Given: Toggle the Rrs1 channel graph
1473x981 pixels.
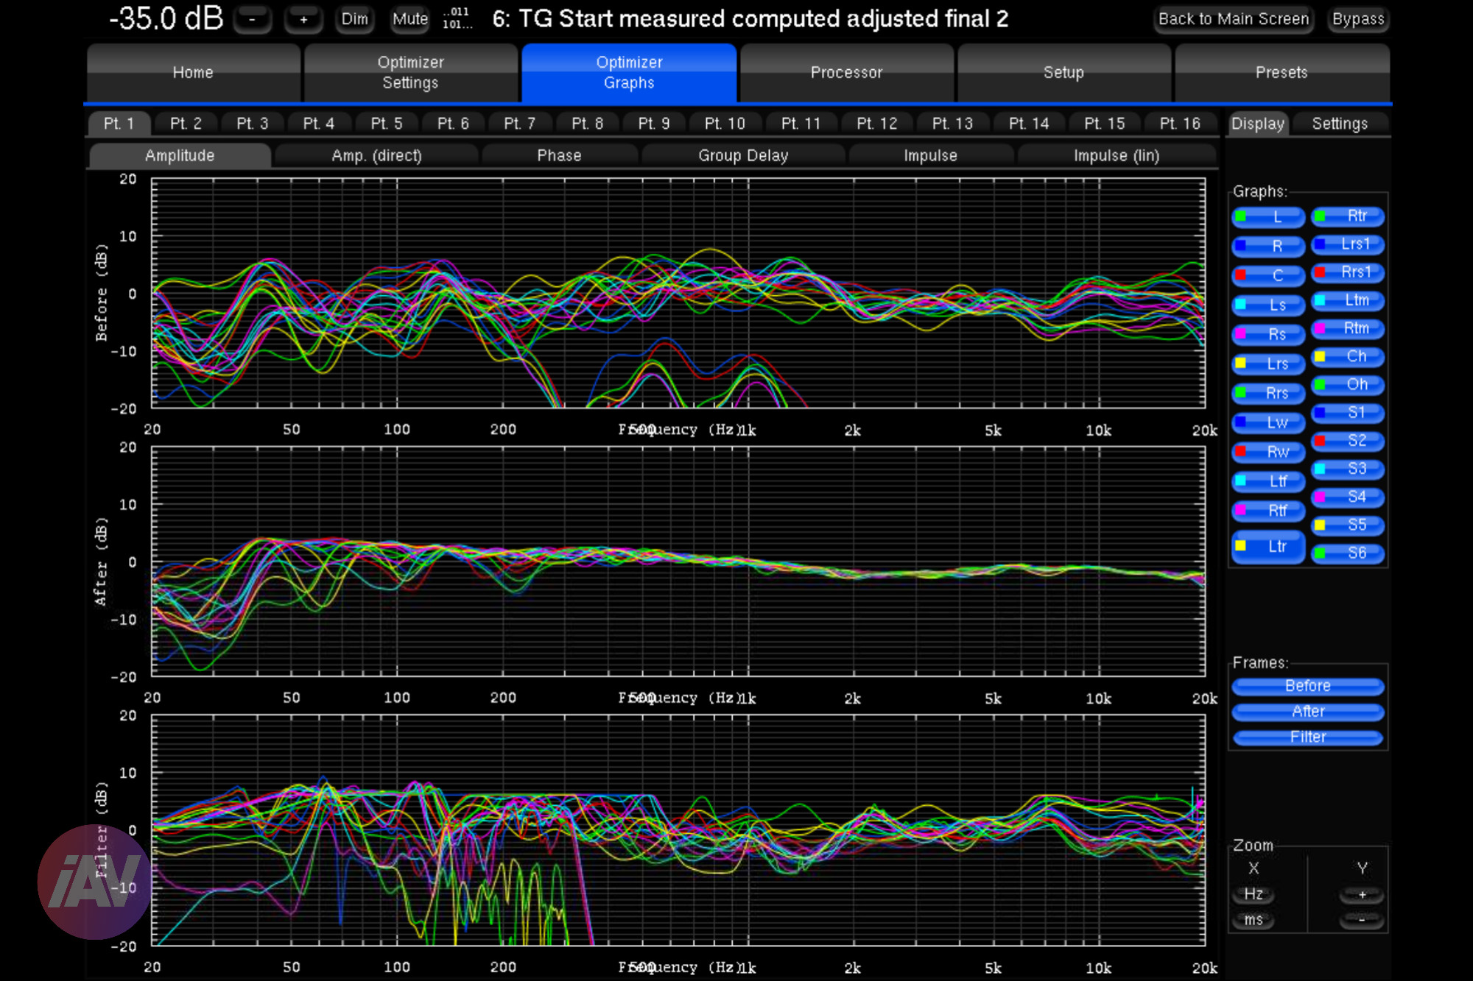Looking at the screenshot, I should (1348, 272).
